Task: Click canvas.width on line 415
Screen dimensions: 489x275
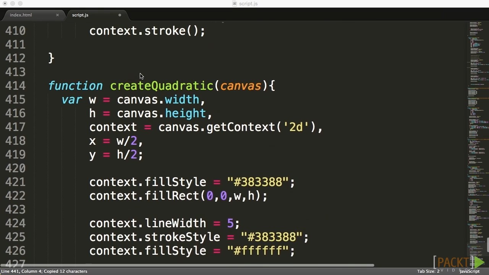Action: point(158,99)
